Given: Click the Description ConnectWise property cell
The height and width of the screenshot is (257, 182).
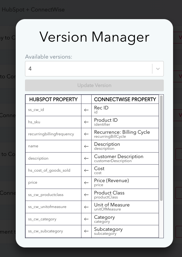Looking at the screenshot, I should 125,146.
